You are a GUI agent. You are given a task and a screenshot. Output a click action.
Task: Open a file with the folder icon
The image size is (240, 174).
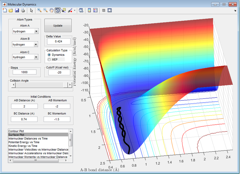[x=11, y=10]
